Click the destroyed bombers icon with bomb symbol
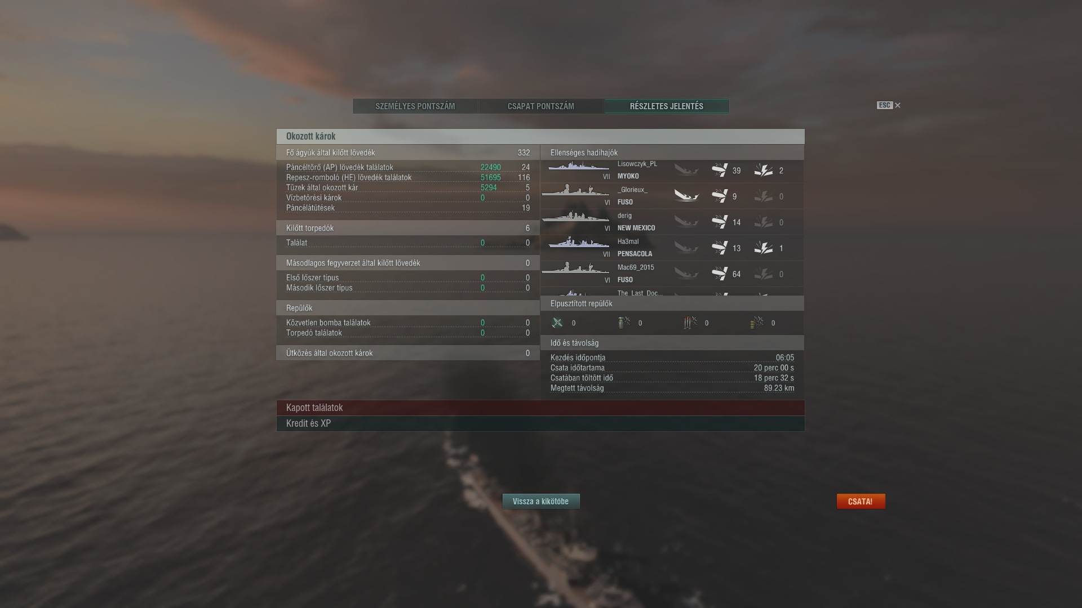 click(x=624, y=323)
